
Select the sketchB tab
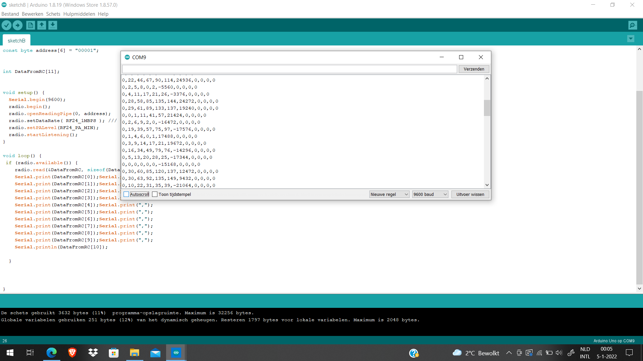click(x=16, y=40)
